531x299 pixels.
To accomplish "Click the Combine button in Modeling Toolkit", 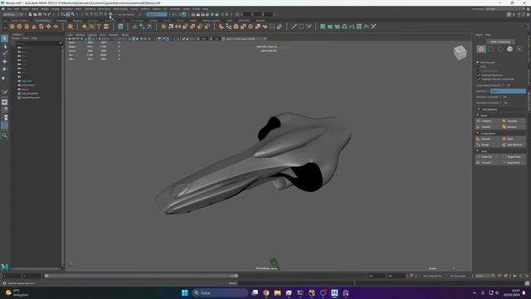I will point(488,121).
